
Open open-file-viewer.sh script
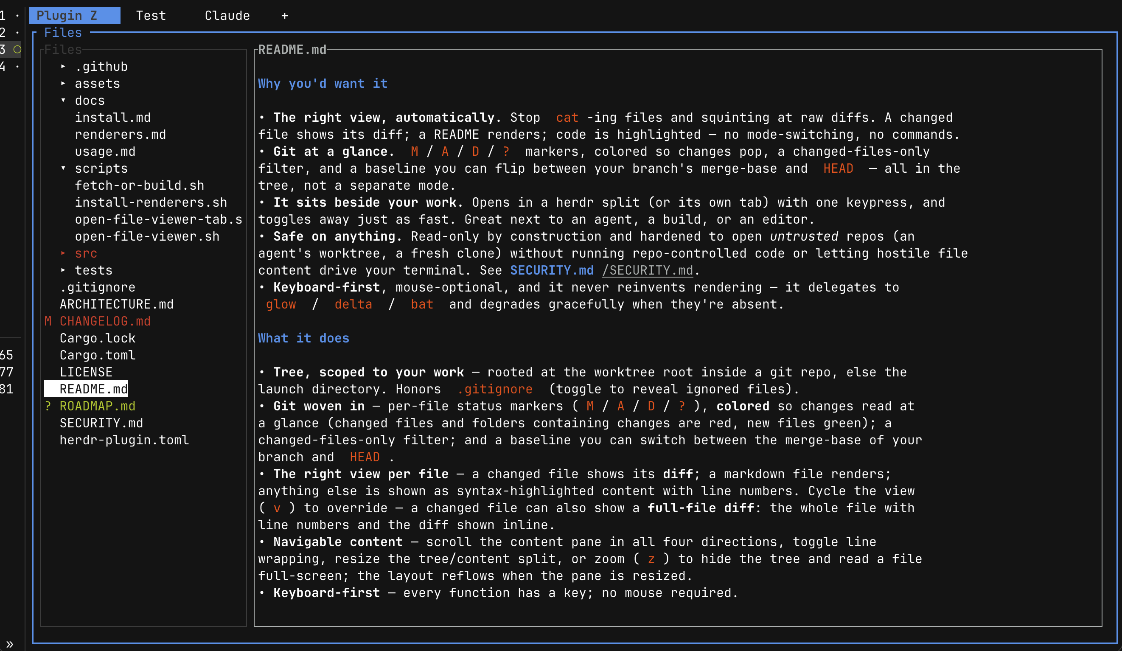click(147, 236)
